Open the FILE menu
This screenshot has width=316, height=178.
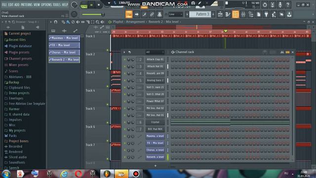pyautogui.click(x=4, y=4)
